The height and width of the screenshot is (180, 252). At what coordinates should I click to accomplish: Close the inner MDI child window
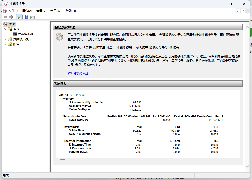248,11
